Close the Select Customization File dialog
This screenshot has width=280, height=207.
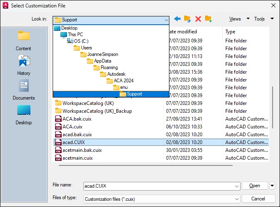click(x=273, y=5)
